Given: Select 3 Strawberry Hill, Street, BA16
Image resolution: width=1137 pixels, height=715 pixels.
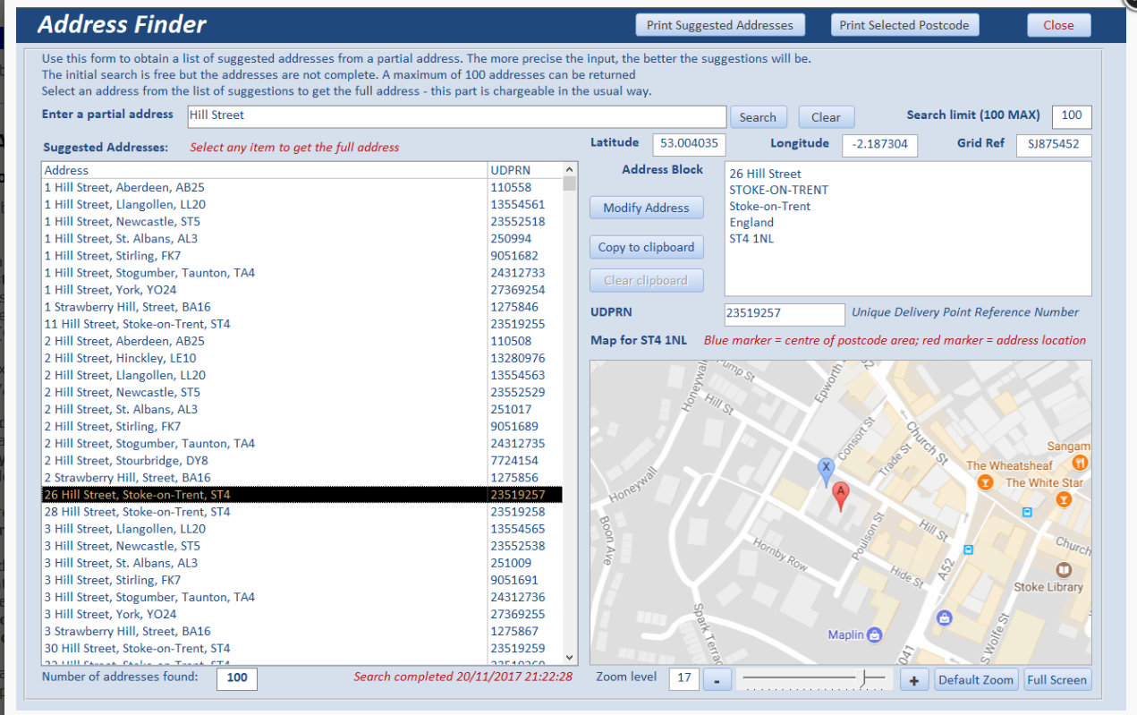Looking at the screenshot, I should click(x=301, y=631).
